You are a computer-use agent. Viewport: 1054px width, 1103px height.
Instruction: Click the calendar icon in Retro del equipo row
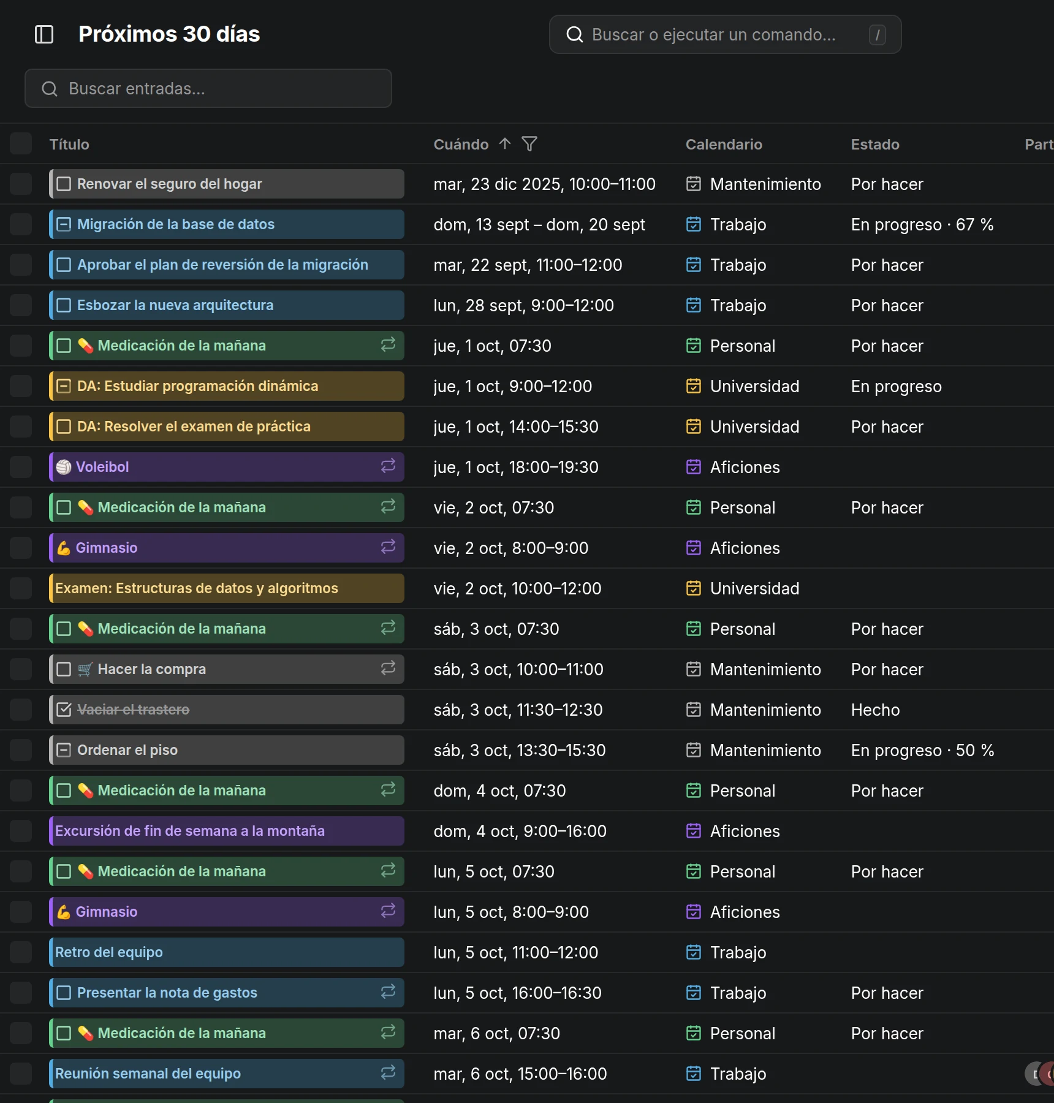pyautogui.click(x=694, y=952)
